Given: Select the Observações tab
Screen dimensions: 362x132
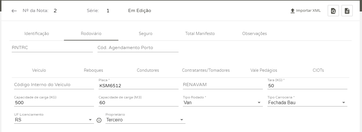Looking at the screenshot, I should pyautogui.click(x=255, y=34).
